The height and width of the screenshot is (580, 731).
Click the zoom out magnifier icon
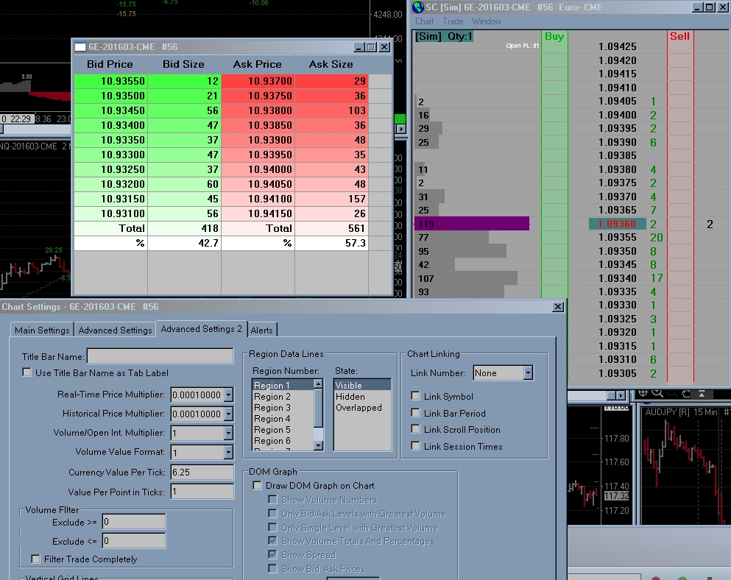(671, 394)
